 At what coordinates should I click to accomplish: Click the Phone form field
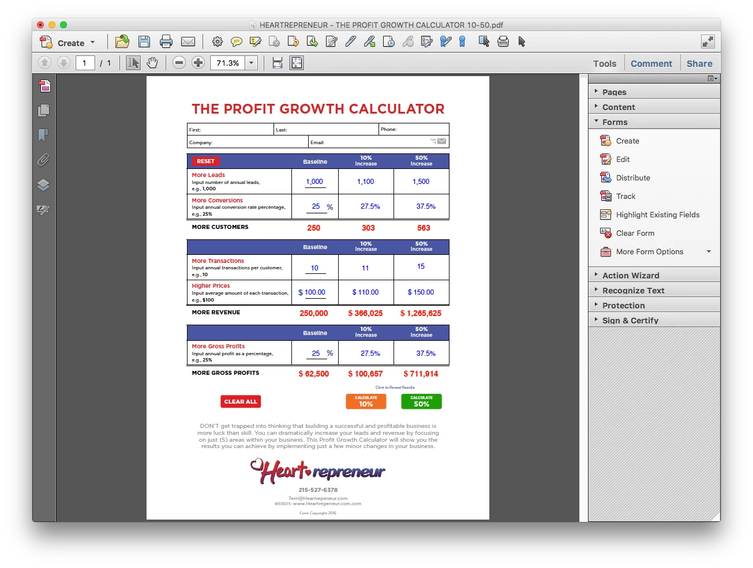click(x=414, y=129)
